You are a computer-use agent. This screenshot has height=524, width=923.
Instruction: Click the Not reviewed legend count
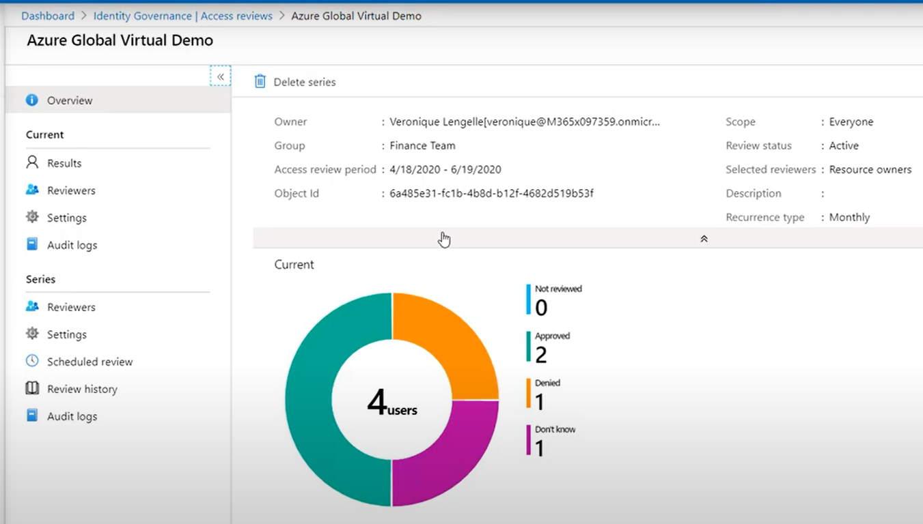[541, 308]
